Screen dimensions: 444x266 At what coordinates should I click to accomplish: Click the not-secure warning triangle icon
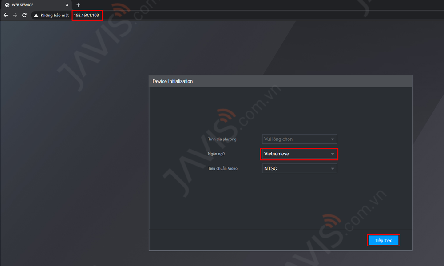pyautogui.click(x=36, y=15)
